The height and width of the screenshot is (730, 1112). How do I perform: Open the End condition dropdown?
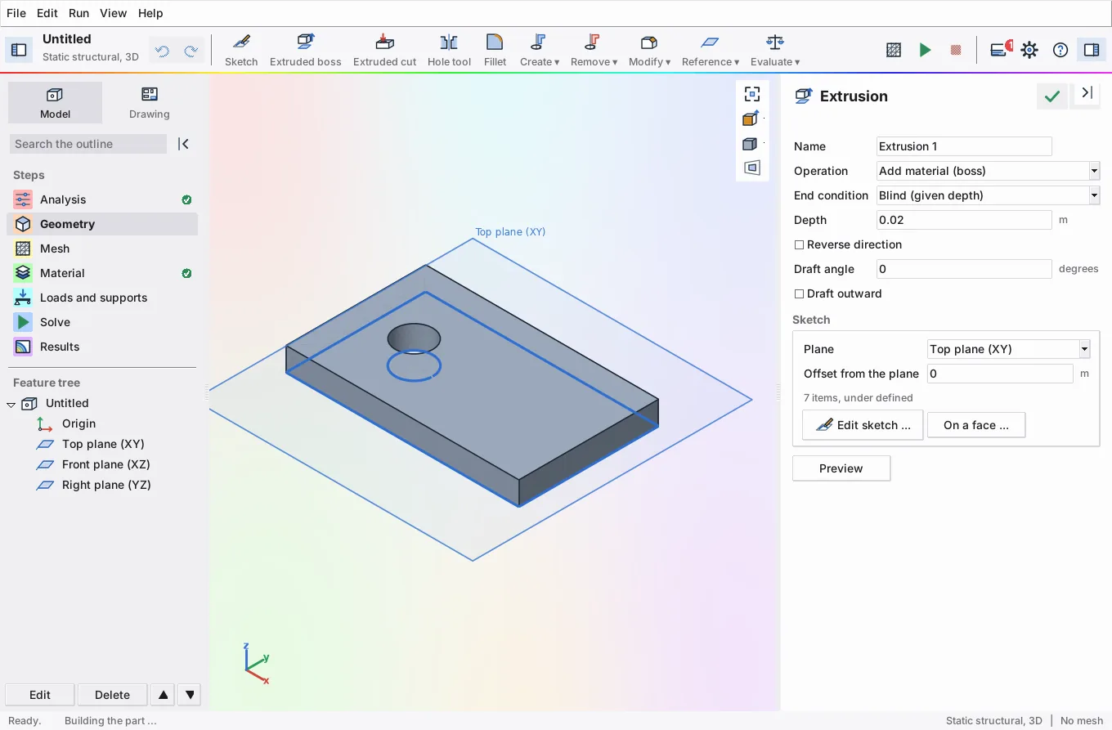(988, 195)
